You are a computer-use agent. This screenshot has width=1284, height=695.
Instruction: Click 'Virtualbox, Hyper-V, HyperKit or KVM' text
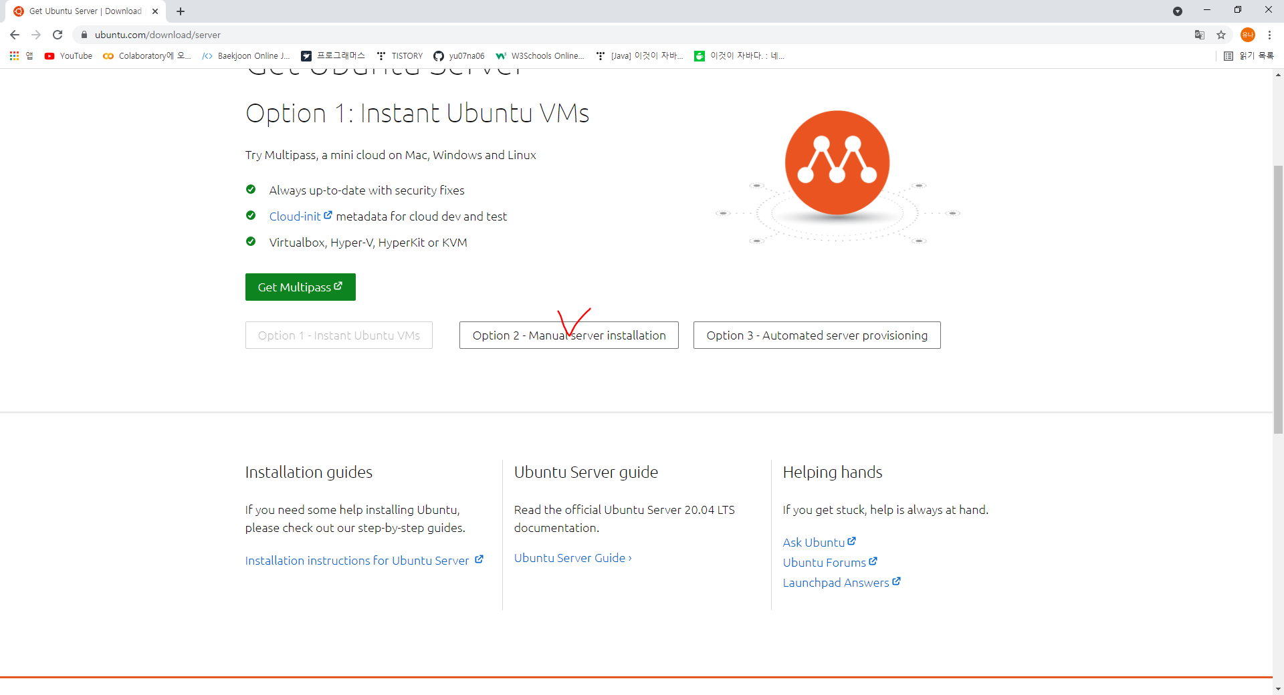tap(368, 243)
